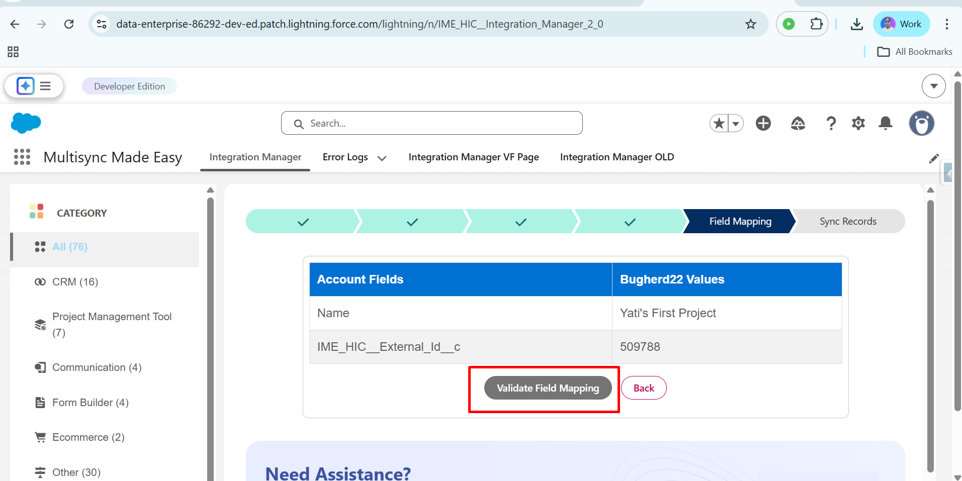Open browser downloads
Image resolution: width=962 pixels, height=481 pixels.
pyautogui.click(x=857, y=24)
